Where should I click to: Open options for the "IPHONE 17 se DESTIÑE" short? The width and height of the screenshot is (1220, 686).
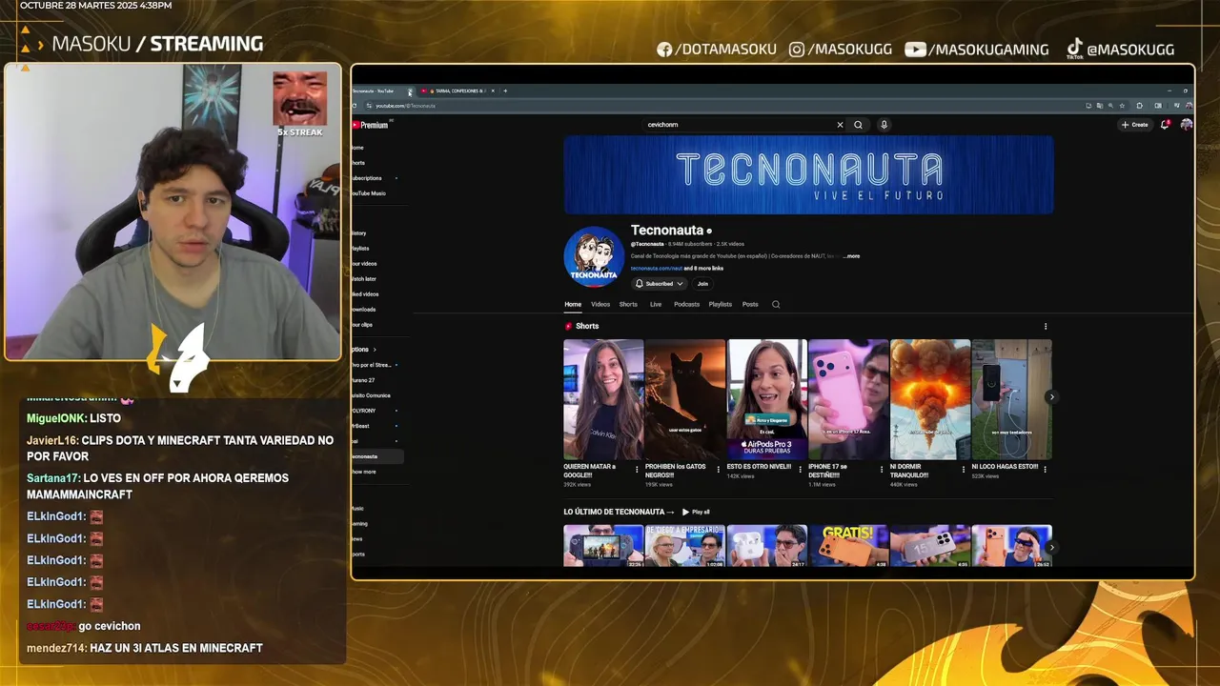pyautogui.click(x=882, y=470)
